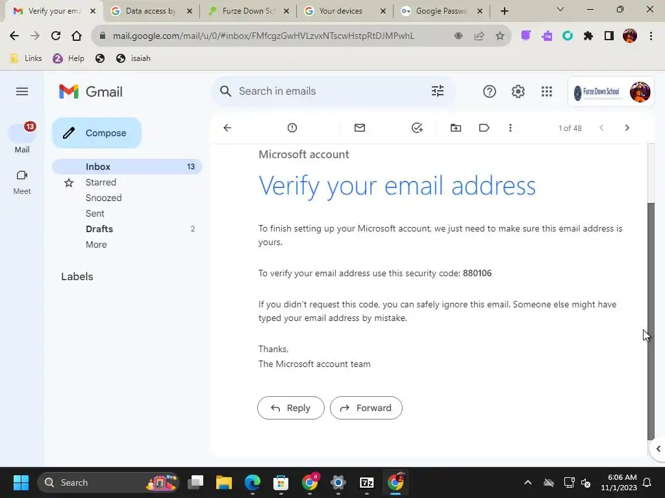This screenshot has width=665, height=498.
Task: Open purple extension icon in toolbar
Action: (526, 36)
